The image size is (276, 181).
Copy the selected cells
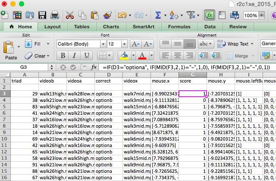(82, 15)
